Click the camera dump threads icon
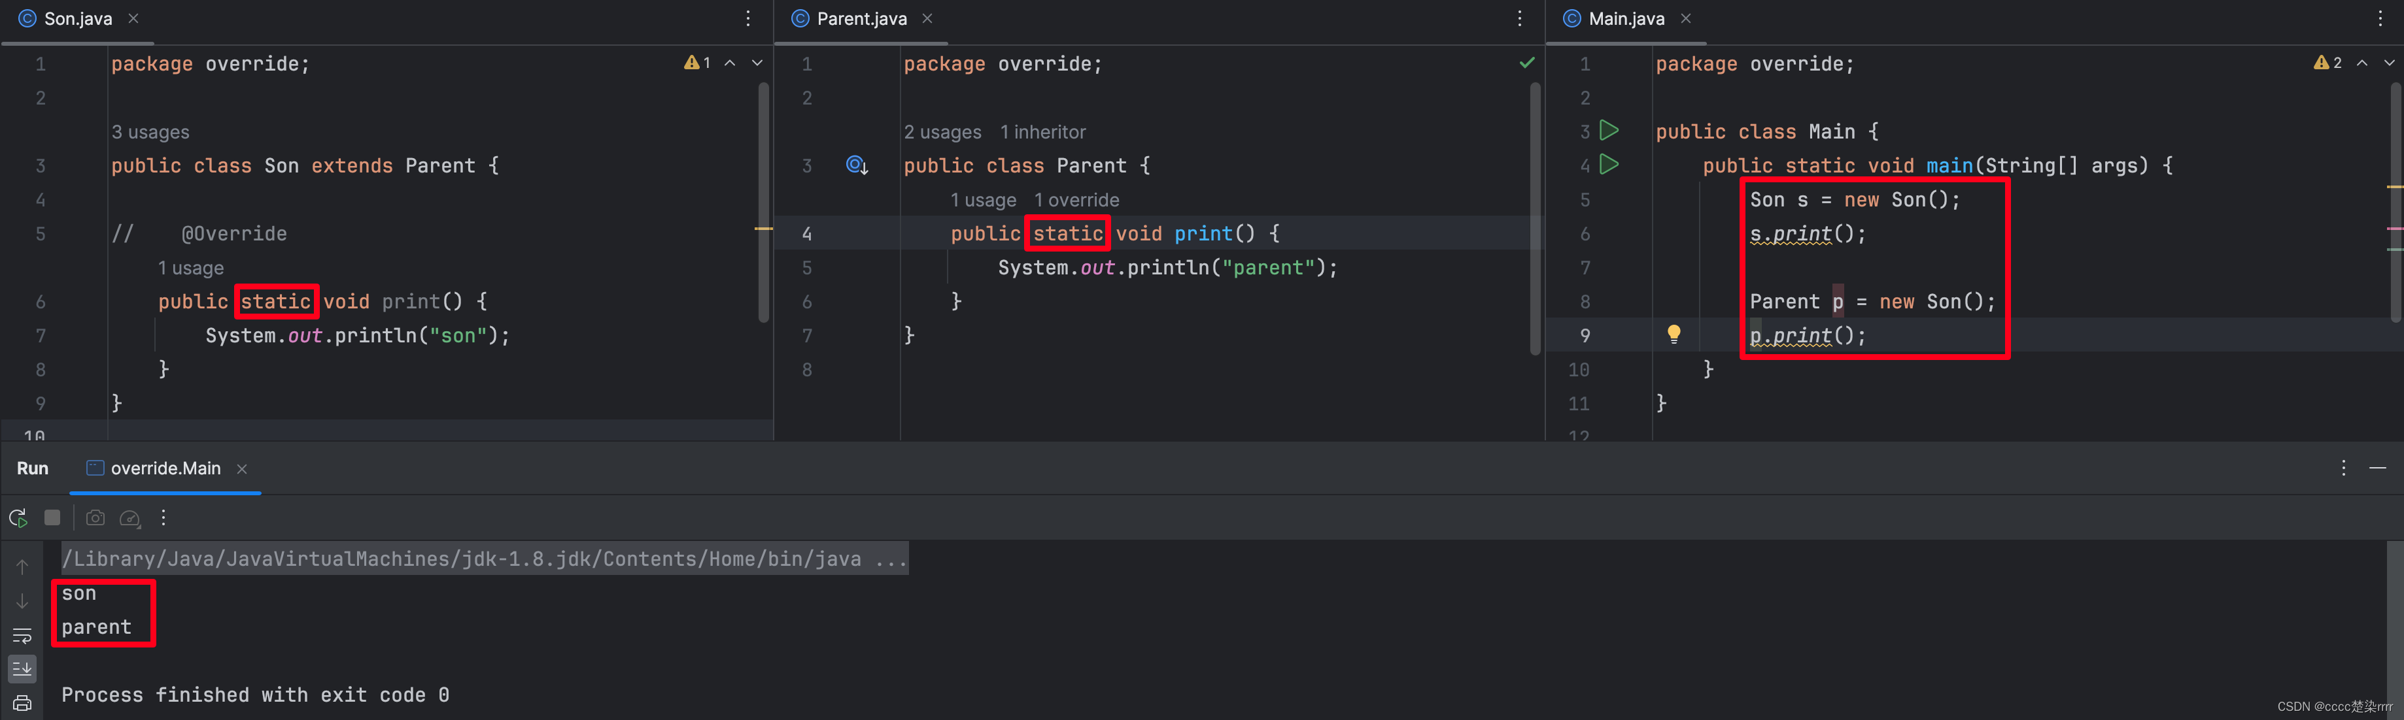 pos(95,517)
